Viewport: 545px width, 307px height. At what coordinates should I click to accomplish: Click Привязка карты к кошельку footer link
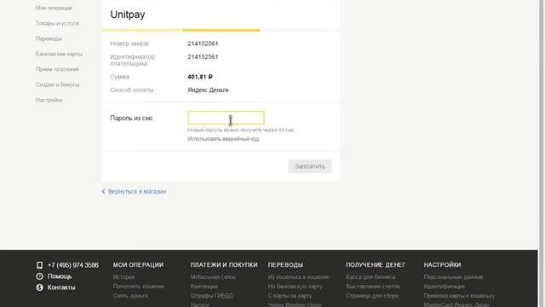point(459,296)
